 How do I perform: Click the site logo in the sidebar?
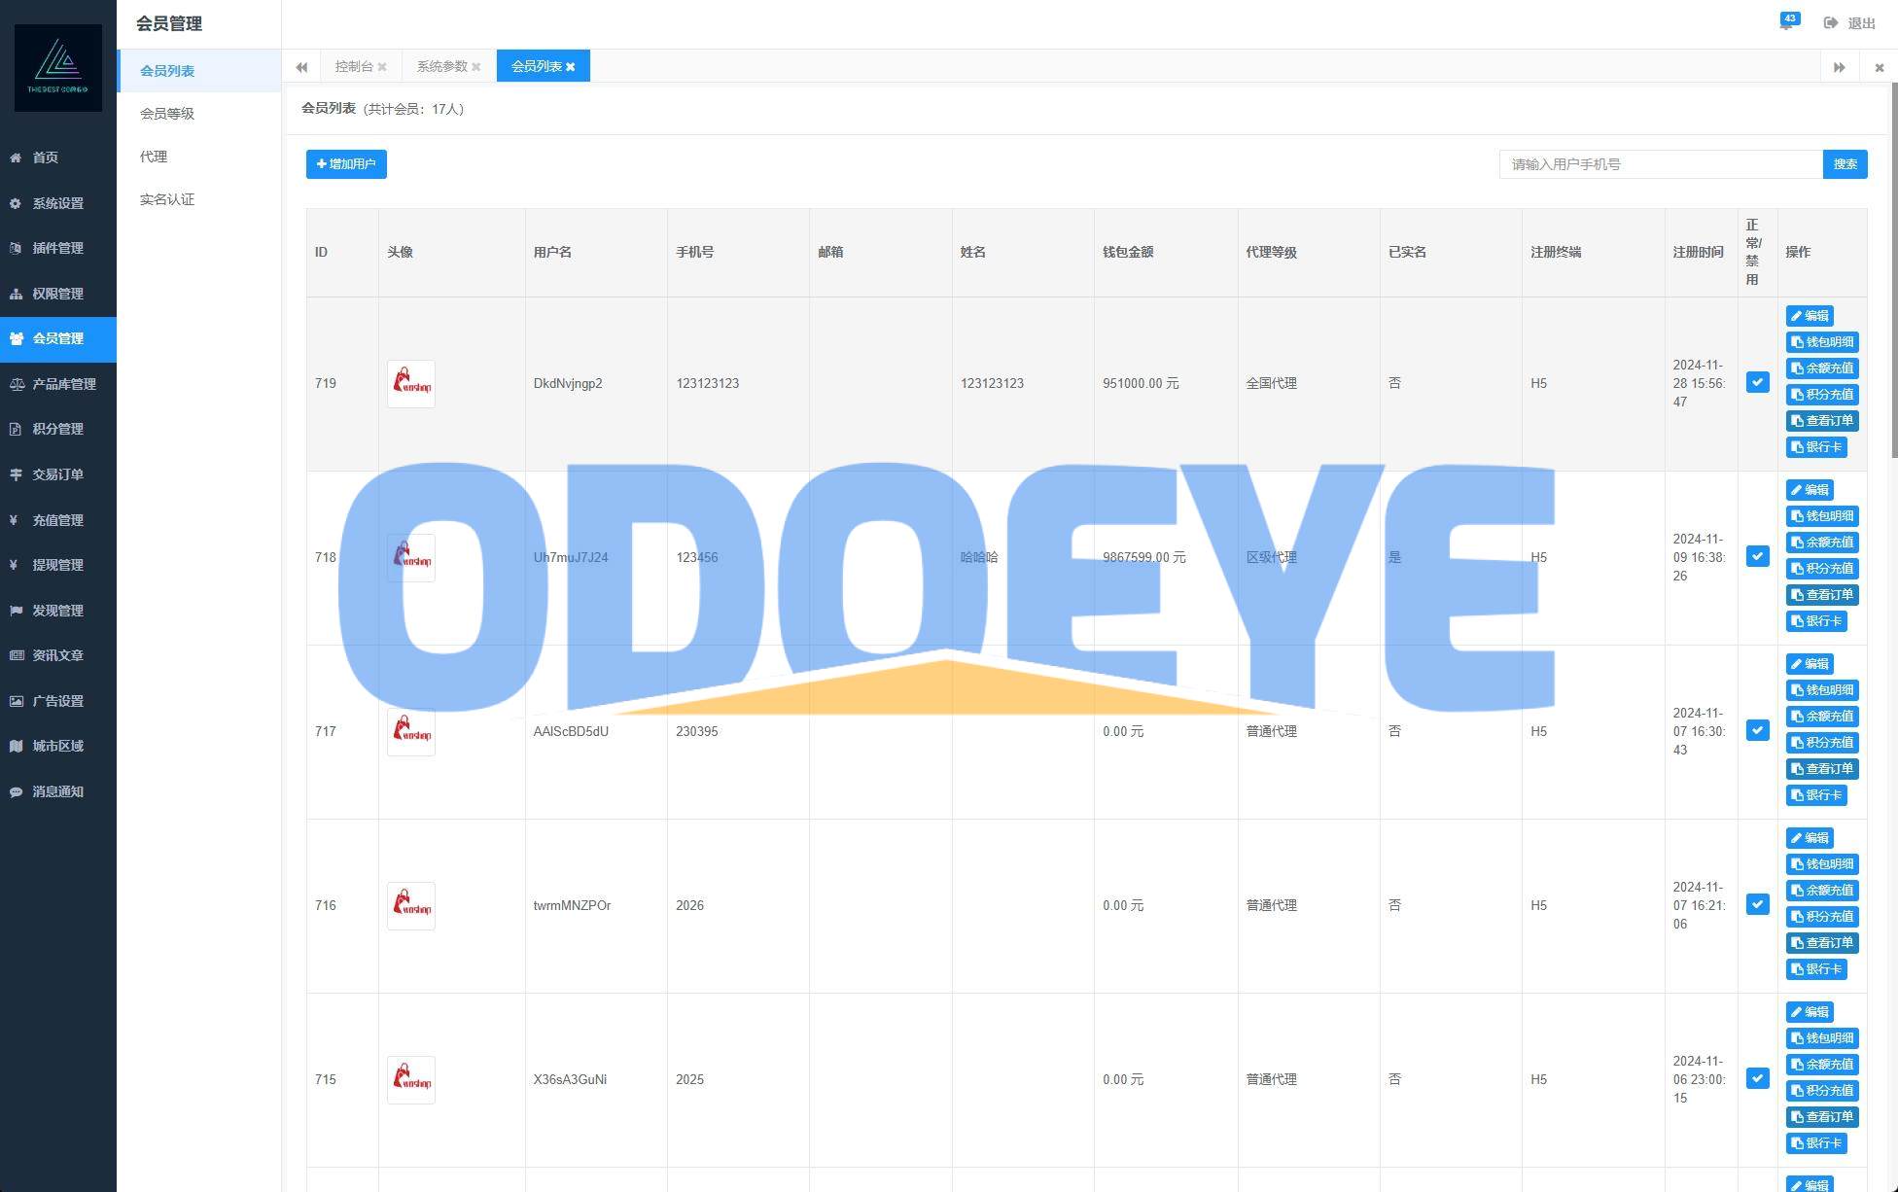pos(58,67)
